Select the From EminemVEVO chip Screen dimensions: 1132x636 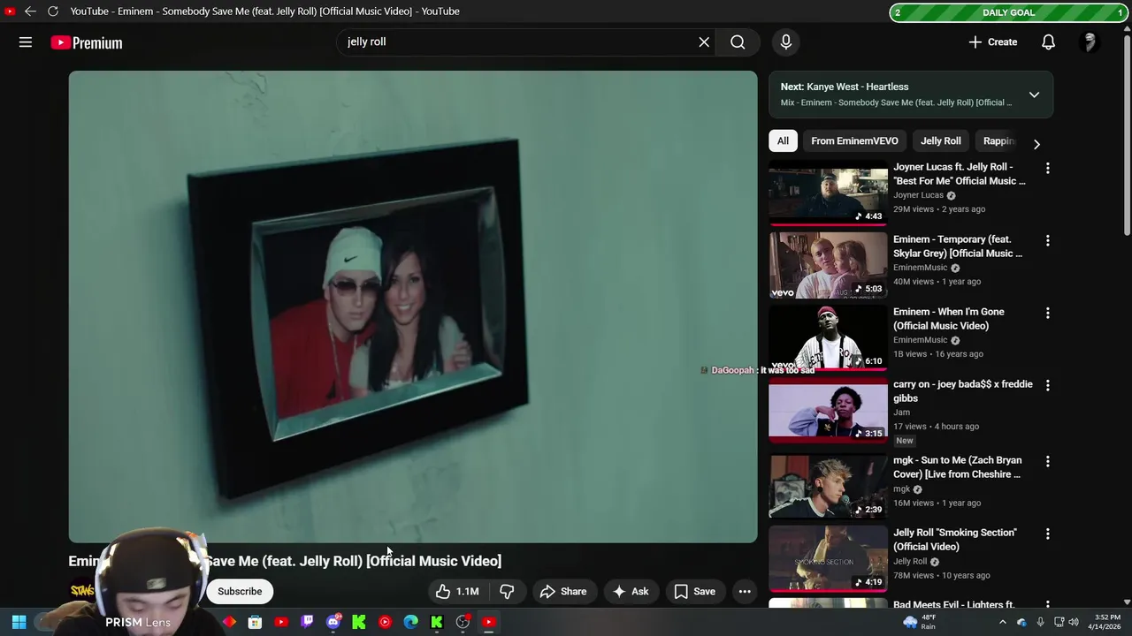(854, 141)
